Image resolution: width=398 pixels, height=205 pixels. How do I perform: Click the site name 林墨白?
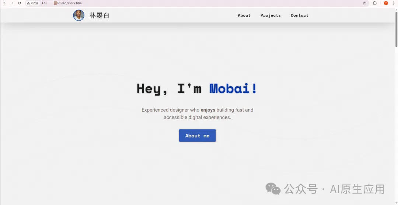point(99,15)
